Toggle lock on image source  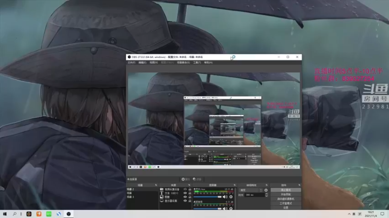point(190,197)
